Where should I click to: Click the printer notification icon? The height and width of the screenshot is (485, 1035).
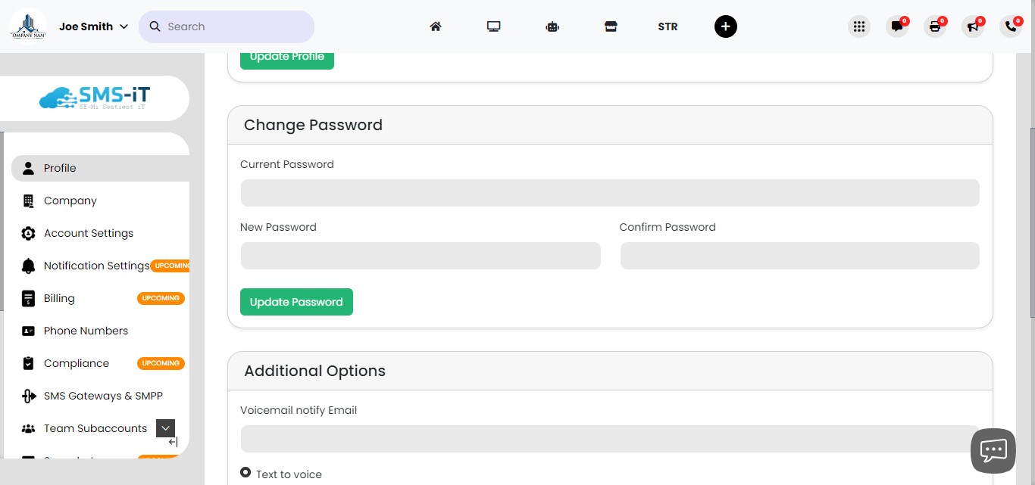935,26
